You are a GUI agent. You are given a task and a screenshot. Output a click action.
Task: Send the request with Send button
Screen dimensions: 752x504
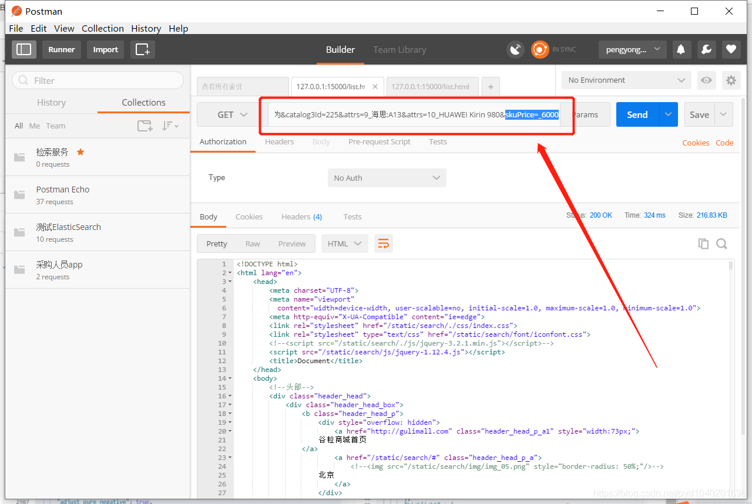[x=637, y=114]
